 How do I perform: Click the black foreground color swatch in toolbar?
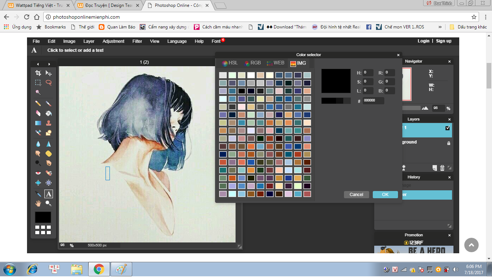pyautogui.click(x=43, y=217)
